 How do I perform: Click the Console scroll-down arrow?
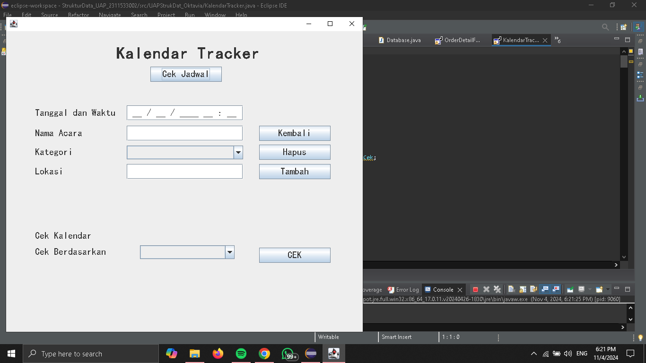(x=630, y=319)
